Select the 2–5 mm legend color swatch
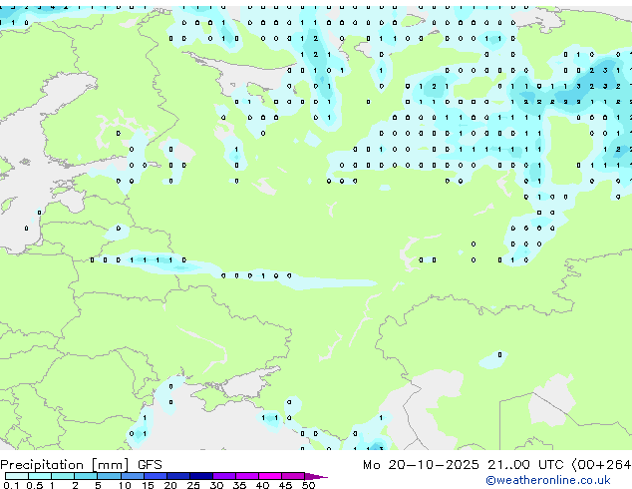The width and height of the screenshot is (632, 489). [x=86, y=476]
